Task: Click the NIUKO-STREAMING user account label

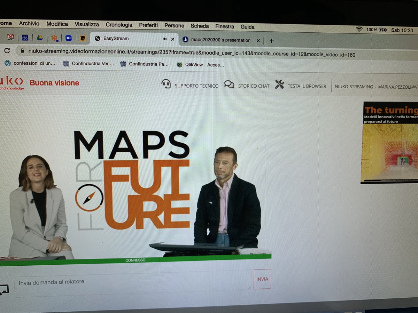Action: [376, 86]
